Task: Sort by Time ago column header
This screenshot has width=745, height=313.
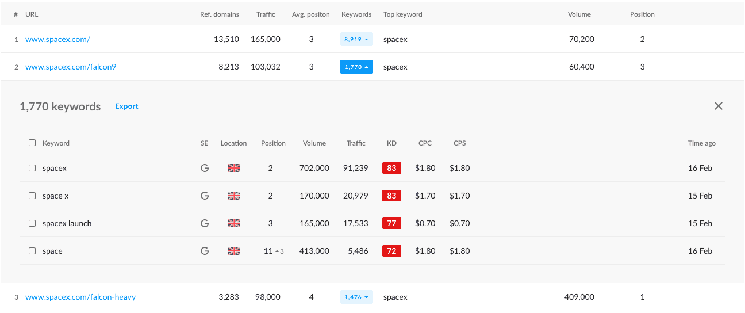Action: 702,143
